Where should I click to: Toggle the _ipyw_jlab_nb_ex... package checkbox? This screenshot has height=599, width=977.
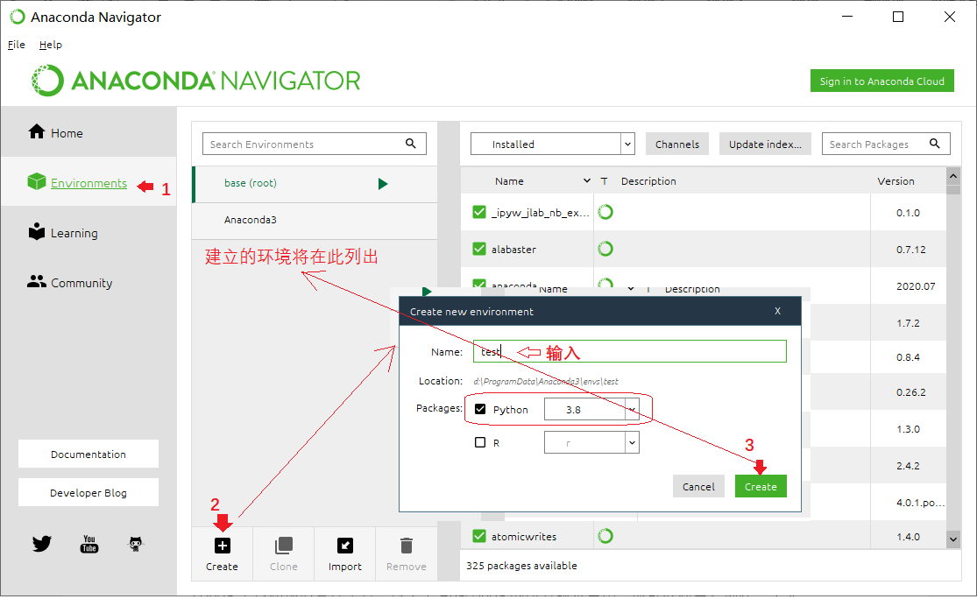479,212
